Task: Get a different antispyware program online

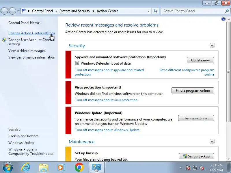Action: 187,72
